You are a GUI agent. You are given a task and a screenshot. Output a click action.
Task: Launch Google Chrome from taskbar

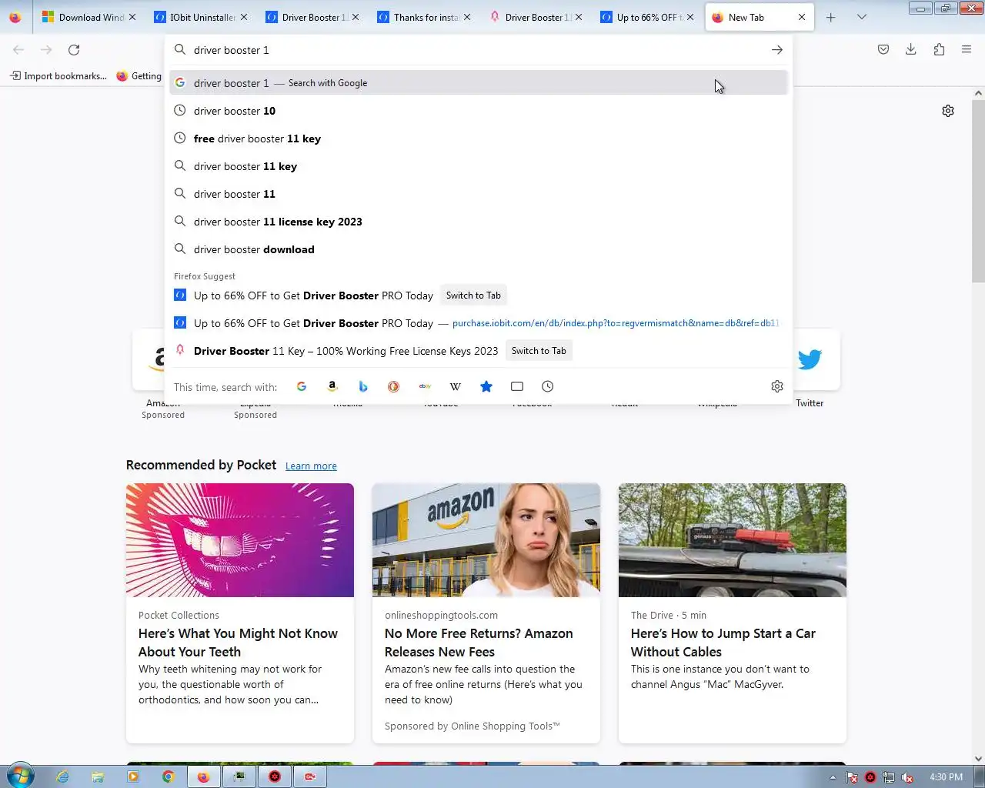[168, 776]
